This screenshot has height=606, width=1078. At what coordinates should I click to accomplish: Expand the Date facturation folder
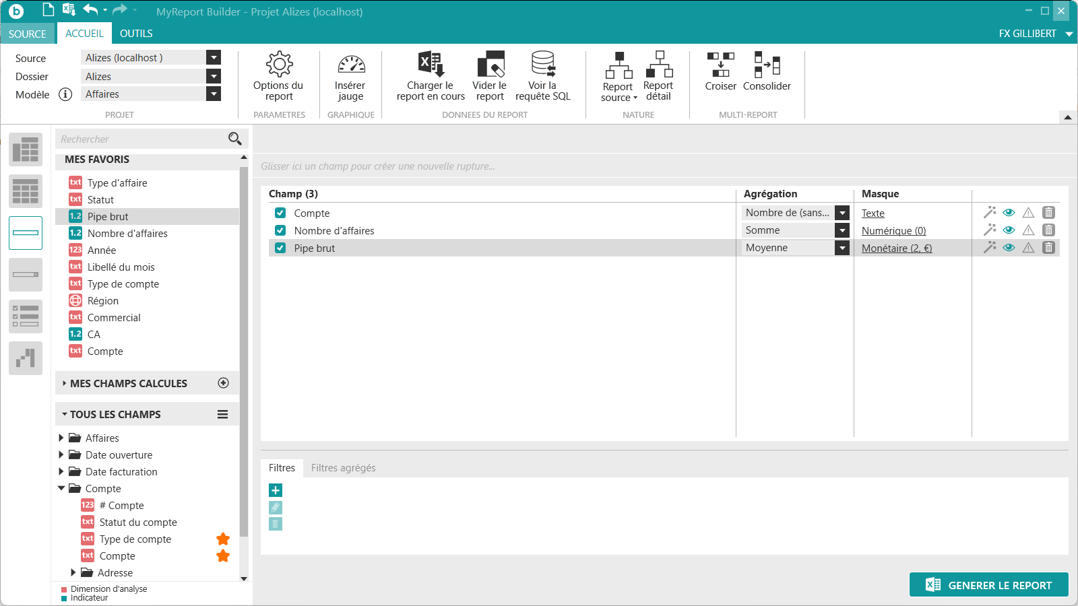[61, 471]
